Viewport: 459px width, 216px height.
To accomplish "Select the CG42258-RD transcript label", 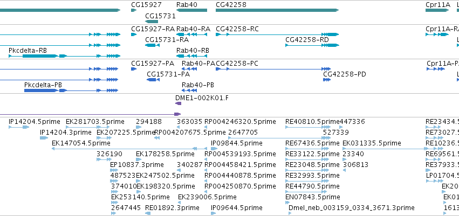I will (307, 40).
